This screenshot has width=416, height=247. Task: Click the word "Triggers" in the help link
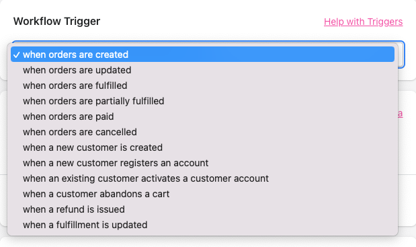[x=385, y=22]
